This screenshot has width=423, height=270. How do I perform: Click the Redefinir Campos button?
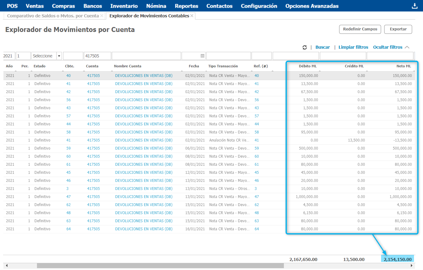[x=360, y=29]
